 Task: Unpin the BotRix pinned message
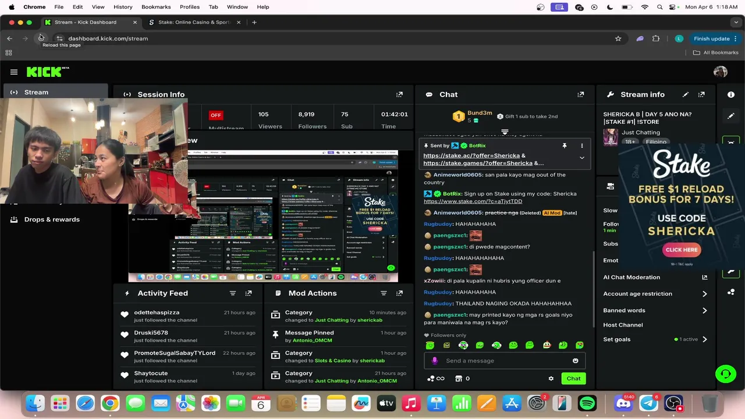click(564, 145)
